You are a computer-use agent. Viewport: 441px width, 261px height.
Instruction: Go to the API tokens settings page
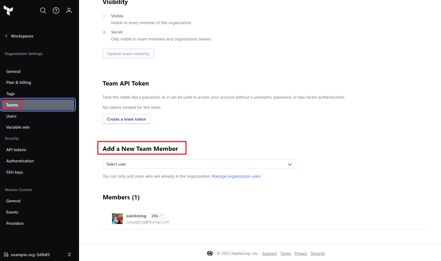tap(16, 150)
